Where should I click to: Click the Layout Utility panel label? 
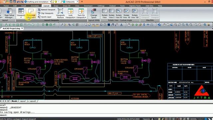94,20
